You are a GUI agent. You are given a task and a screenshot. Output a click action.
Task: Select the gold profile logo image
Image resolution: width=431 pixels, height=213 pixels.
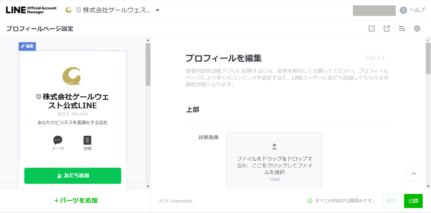coord(73,76)
